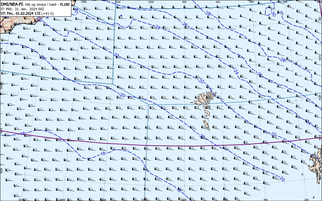Image resolution: width=322 pixels, height=201 pixels.
Task: Click the '8W' longitude label on top edge
Action: pos(184,2)
